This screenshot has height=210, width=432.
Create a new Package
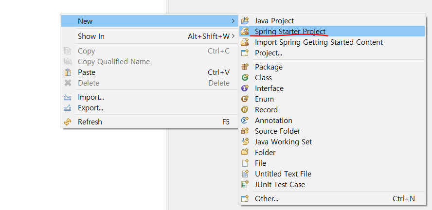[x=332, y=67]
